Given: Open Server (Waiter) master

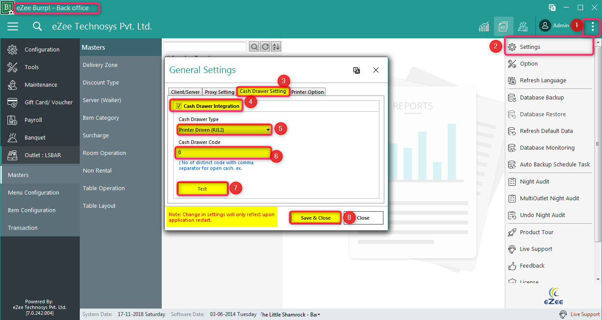Looking at the screenshot, I should pyautogui.click(x=121, y=100).
